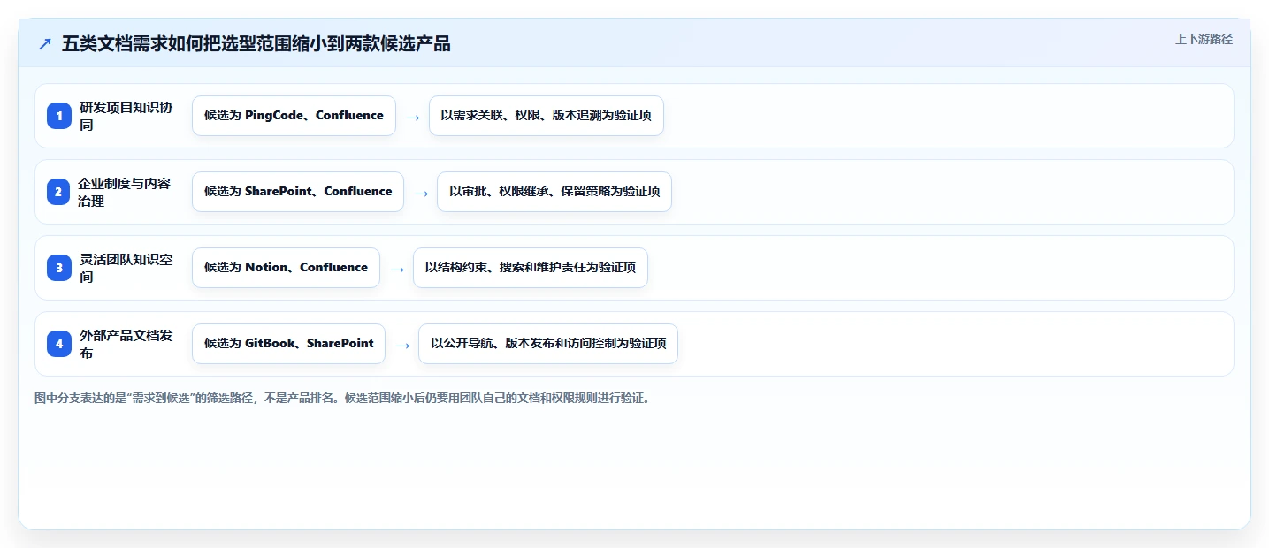Select step badge number 4

click(59, 344)
